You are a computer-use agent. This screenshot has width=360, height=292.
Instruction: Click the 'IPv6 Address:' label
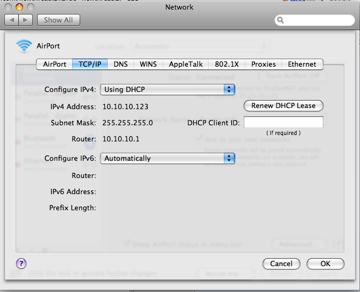point(73,191)
